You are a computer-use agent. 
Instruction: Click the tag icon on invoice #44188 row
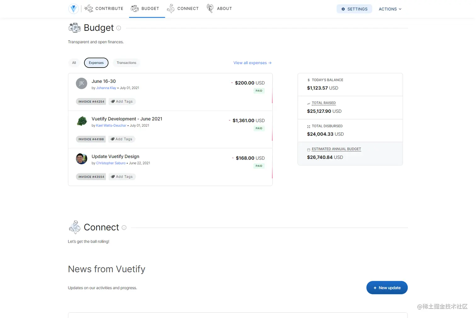[112, 139]
